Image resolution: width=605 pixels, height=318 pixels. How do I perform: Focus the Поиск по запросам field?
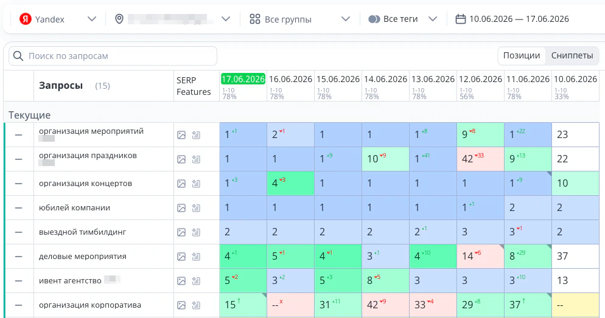[x=113, y=56]
